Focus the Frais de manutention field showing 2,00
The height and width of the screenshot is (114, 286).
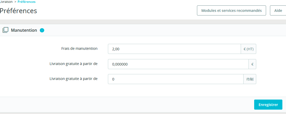(174, 49)
